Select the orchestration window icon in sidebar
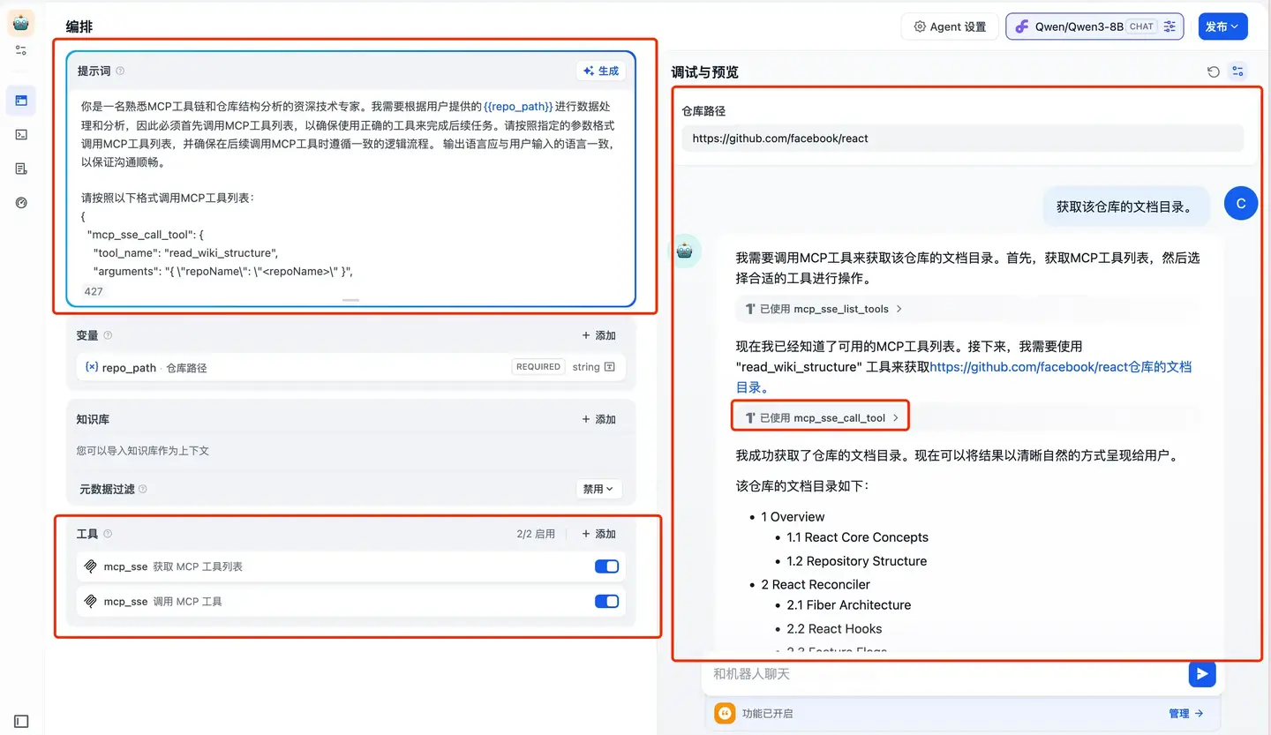Image resolution: width=1271 pixels, height=735 pixels. point(21,101)
